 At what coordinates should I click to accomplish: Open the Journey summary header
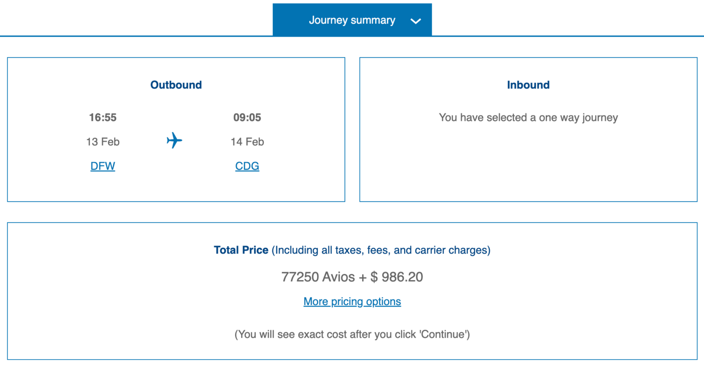tap(352, 20)
